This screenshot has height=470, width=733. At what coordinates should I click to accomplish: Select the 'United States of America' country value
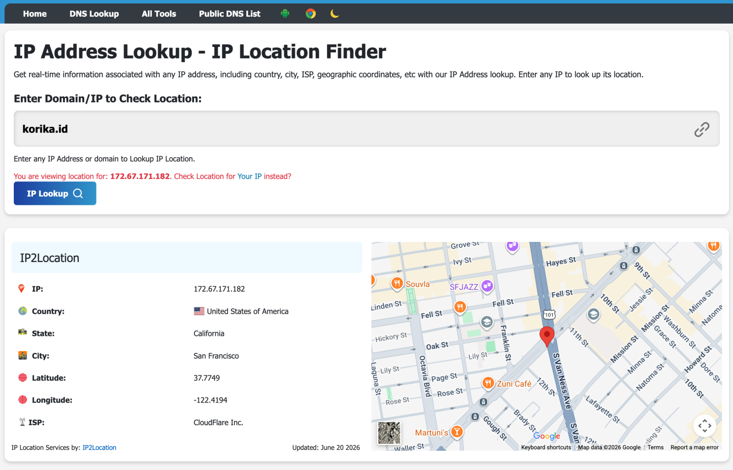click(x=248, y=311)
